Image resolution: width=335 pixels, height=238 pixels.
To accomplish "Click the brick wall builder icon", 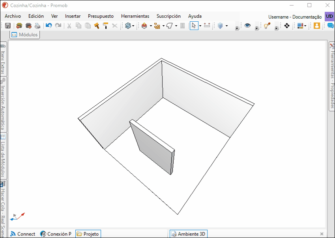I will (157, 26).
